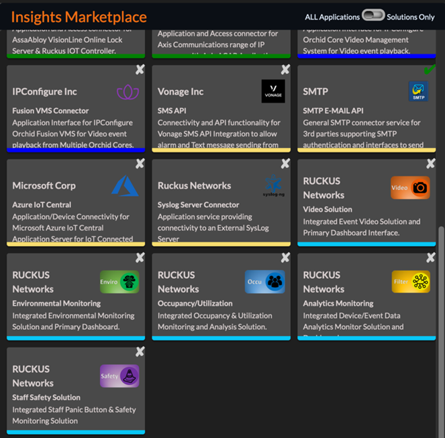Select the Occupancy/Utilization subtitle

click(195, 304)
